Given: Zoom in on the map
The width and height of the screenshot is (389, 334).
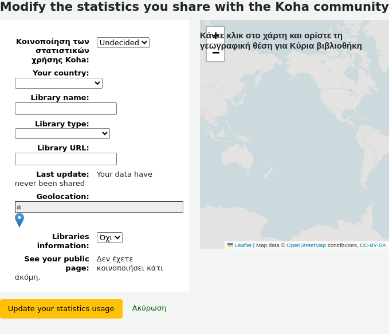Looking at the screenshot, I should (x=215, y=35).
